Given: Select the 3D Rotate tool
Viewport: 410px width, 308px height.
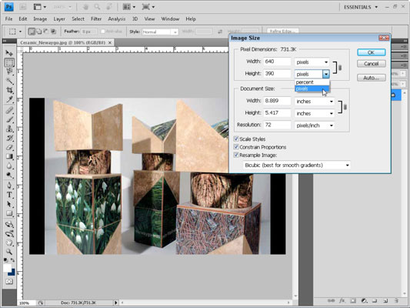Looking at the screenshot, I should click(x=9, y=224).
